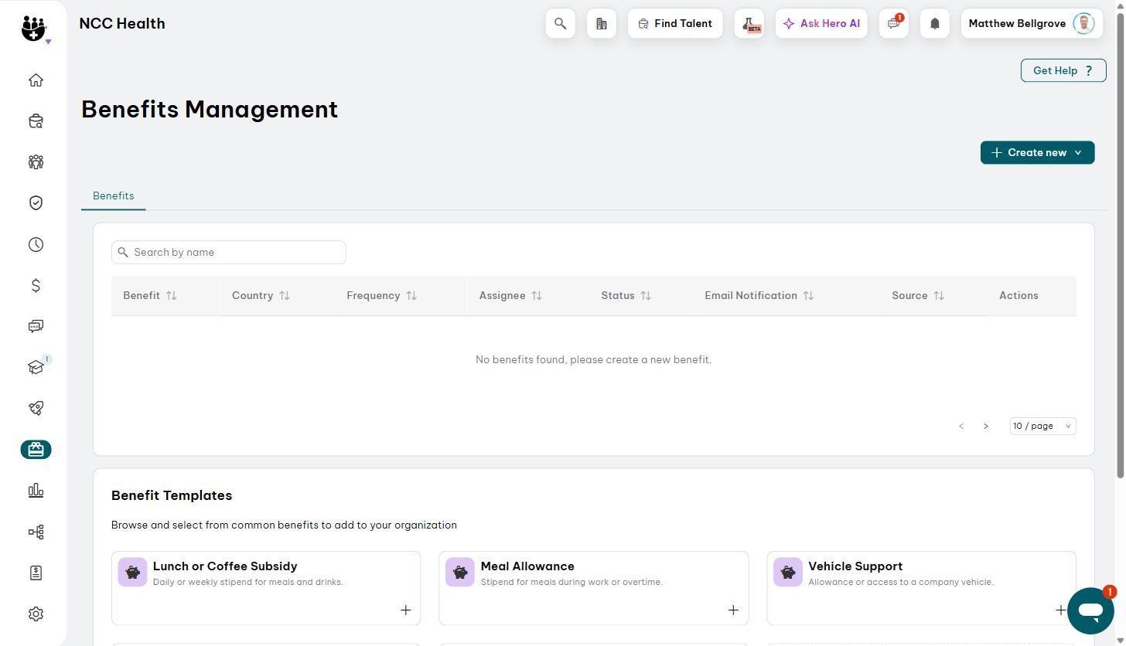Go to the previous page arrow
The width and height of the screenshot is (1126, 646).
961,427
